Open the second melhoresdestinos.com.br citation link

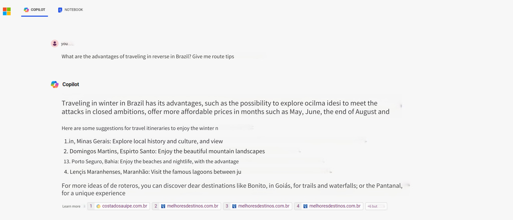(x=192, y=206)
